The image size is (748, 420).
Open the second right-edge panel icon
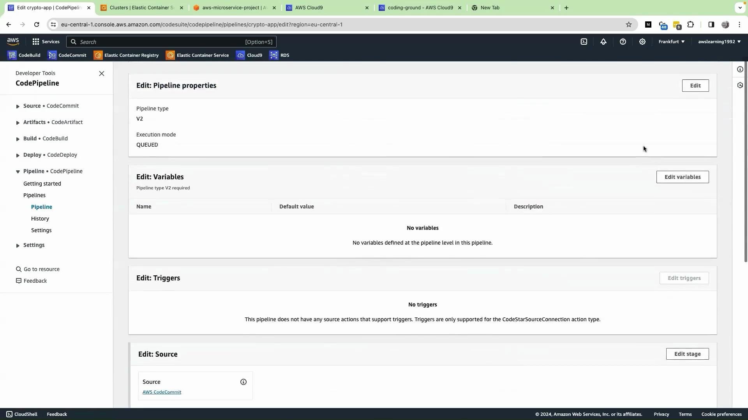[740, 85]
